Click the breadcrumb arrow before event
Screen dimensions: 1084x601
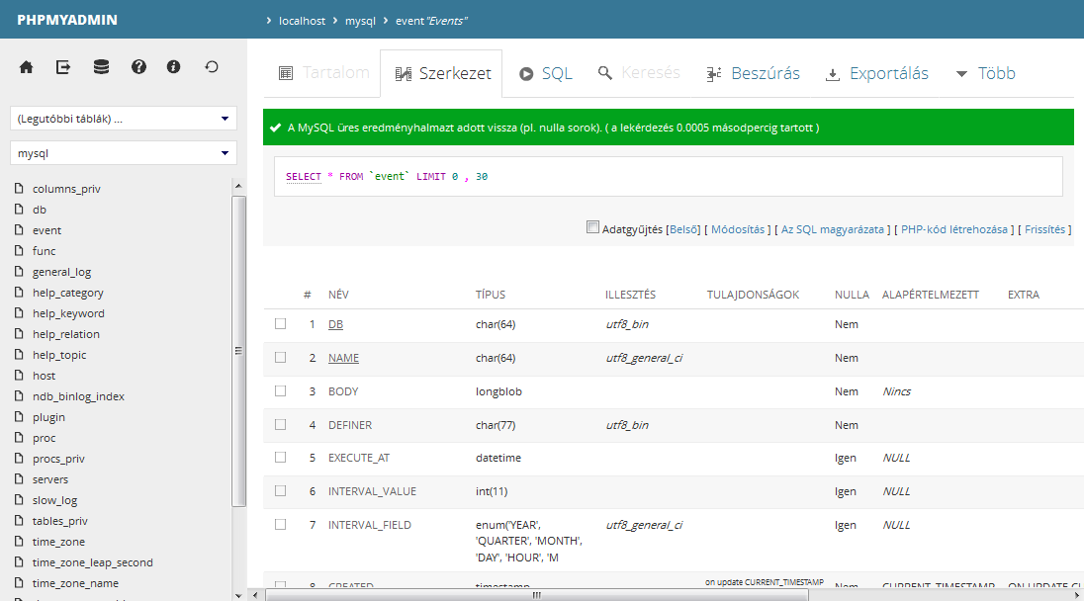[x=386, y=21]
